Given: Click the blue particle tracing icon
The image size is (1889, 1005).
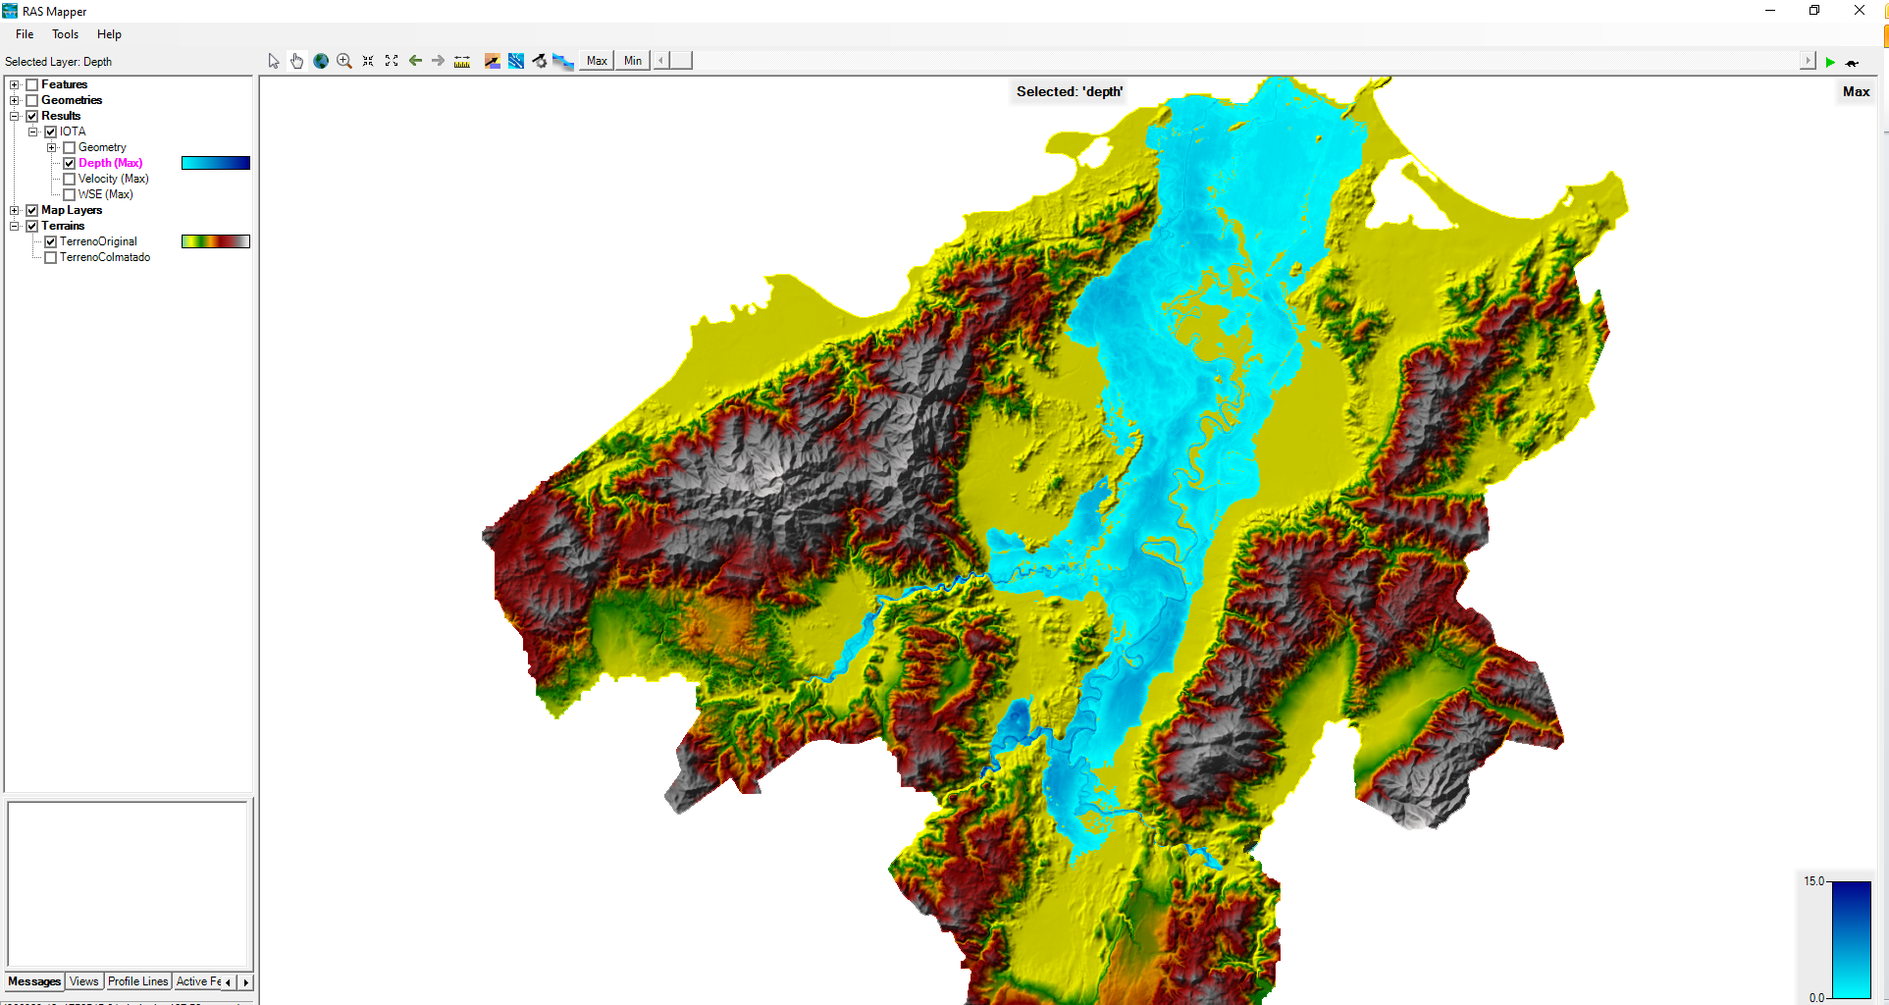Looking at the screenshot, I should [516, 61].
